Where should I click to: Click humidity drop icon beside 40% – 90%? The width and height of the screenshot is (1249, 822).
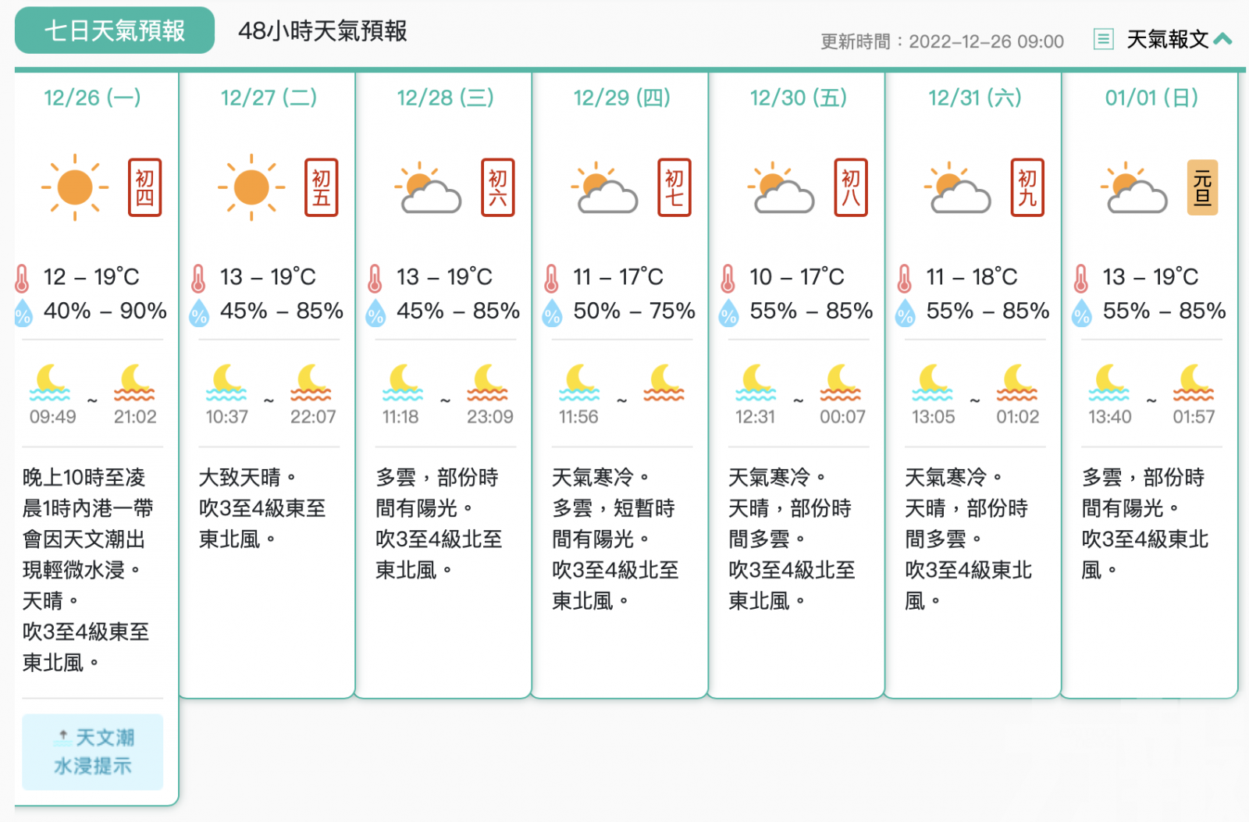(x=23, y=313)
